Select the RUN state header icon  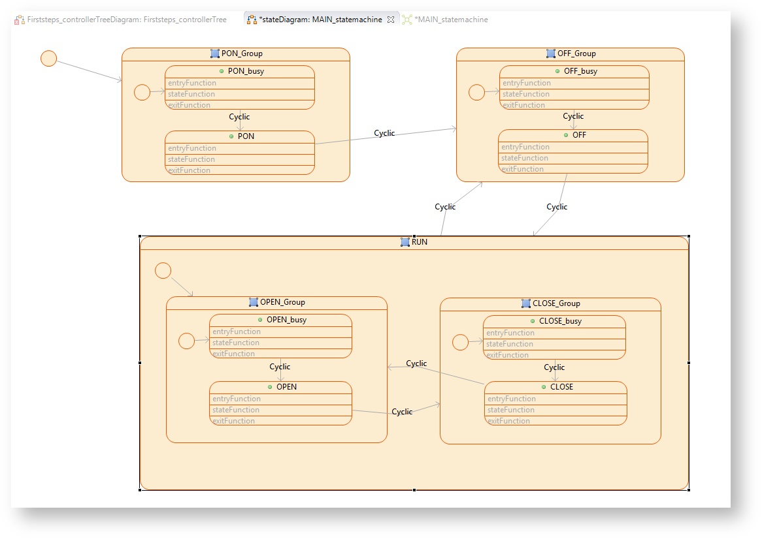(405, 242)
